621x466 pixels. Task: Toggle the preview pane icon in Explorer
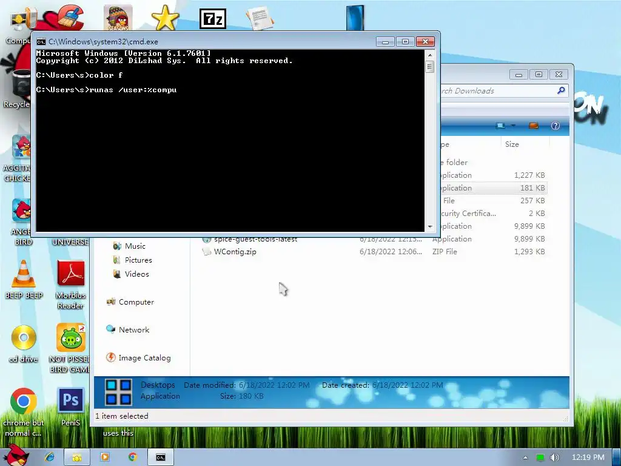[534, 126]
